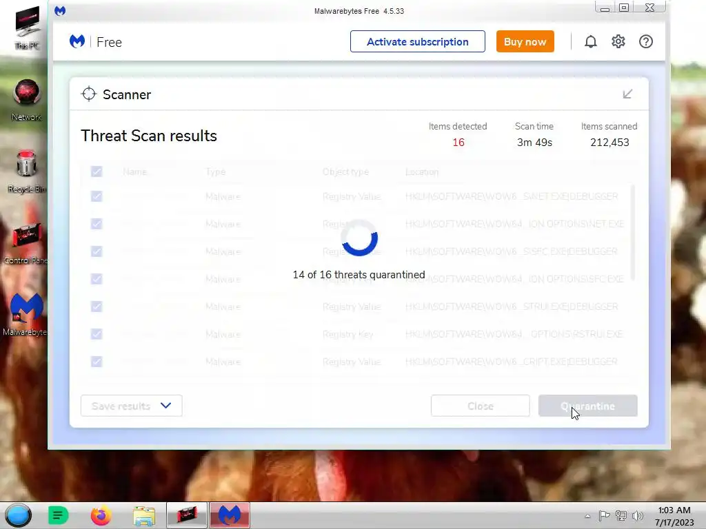Open This PC desktop icon
706x529 pixels.
27,28
